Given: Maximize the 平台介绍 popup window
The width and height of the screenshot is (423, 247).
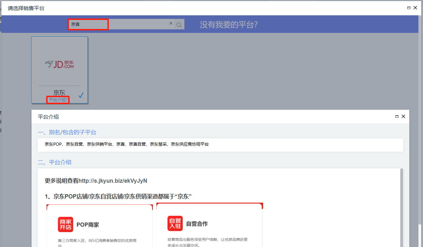Looking at the screenshot, I should click(397, 117).
